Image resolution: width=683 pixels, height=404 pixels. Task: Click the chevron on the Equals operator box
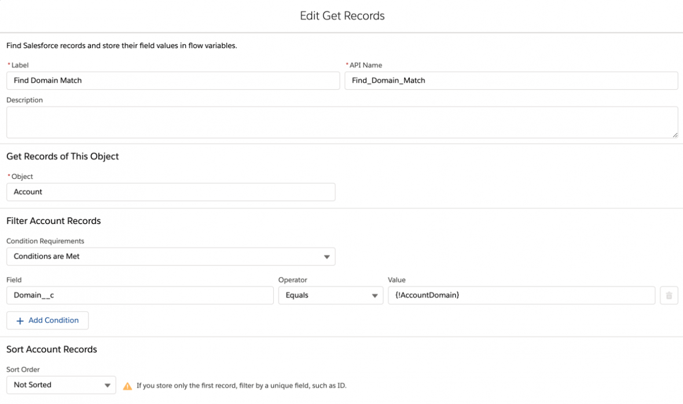coord(376,295)
